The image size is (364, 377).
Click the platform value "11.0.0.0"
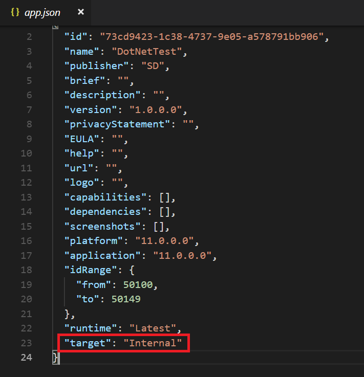tap(165, 240)
